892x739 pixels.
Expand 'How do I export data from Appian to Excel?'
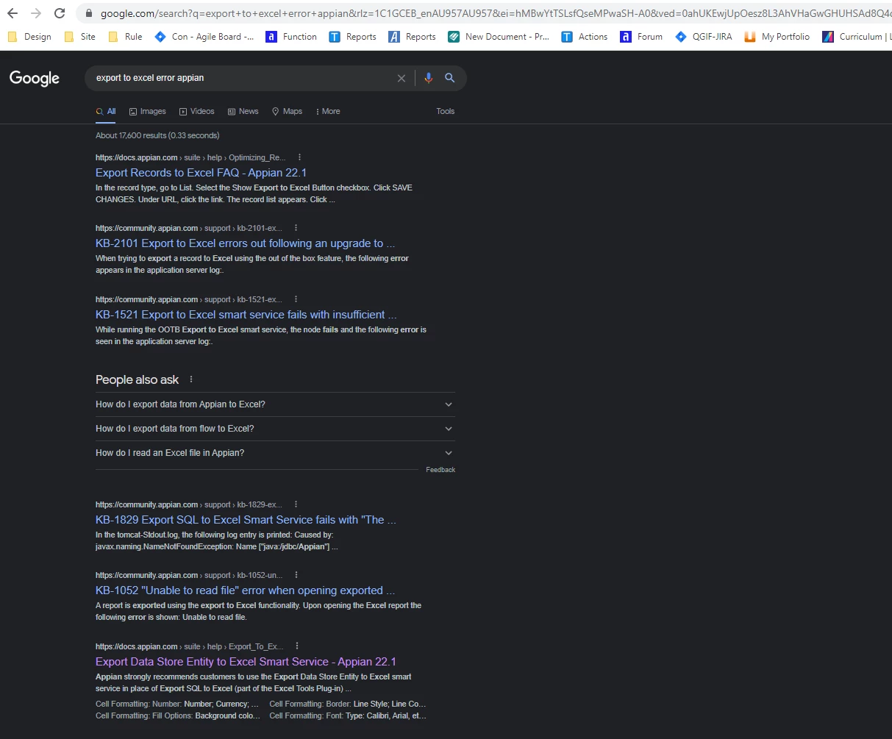[275, 404]
